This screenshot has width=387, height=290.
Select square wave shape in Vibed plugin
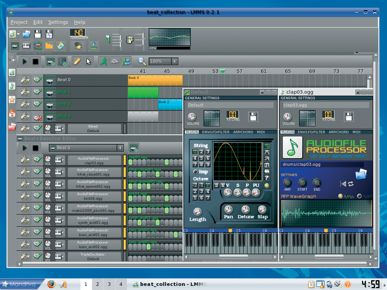(x=267, y=165)
